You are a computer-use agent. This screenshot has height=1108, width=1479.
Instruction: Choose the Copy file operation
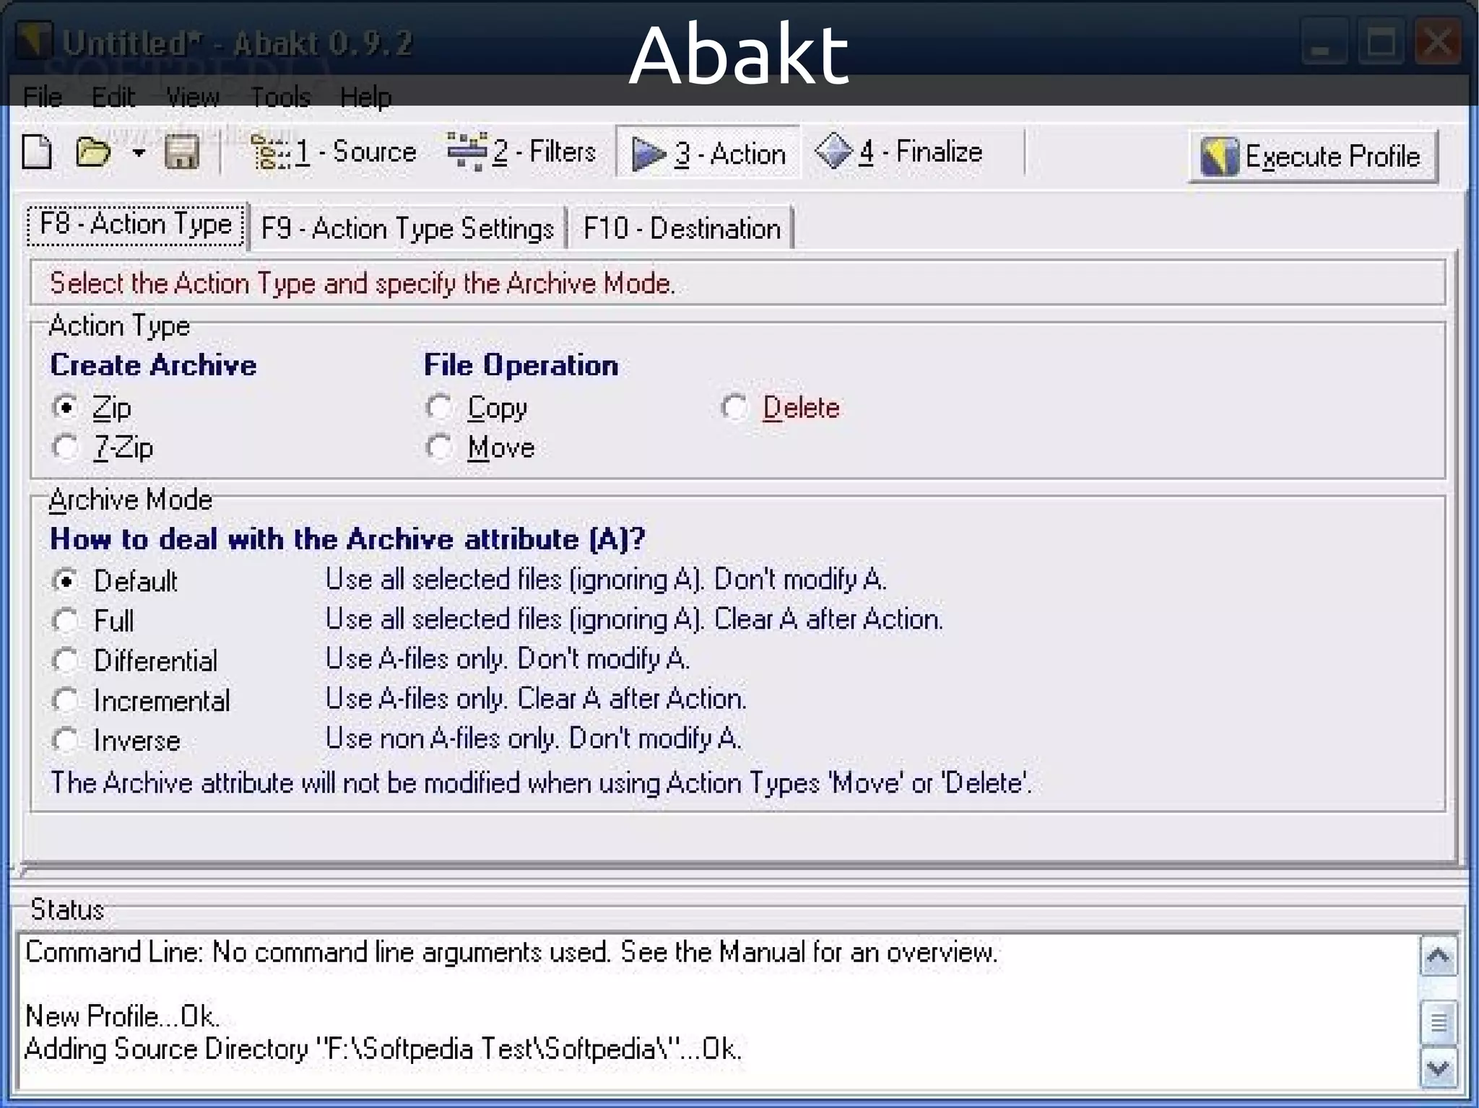[x=439, y=407]
